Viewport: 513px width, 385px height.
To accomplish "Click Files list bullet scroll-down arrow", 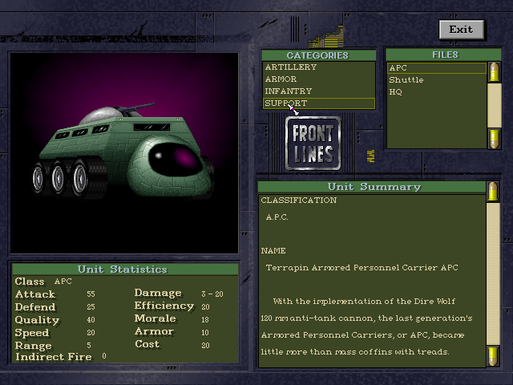I will 494,139.
